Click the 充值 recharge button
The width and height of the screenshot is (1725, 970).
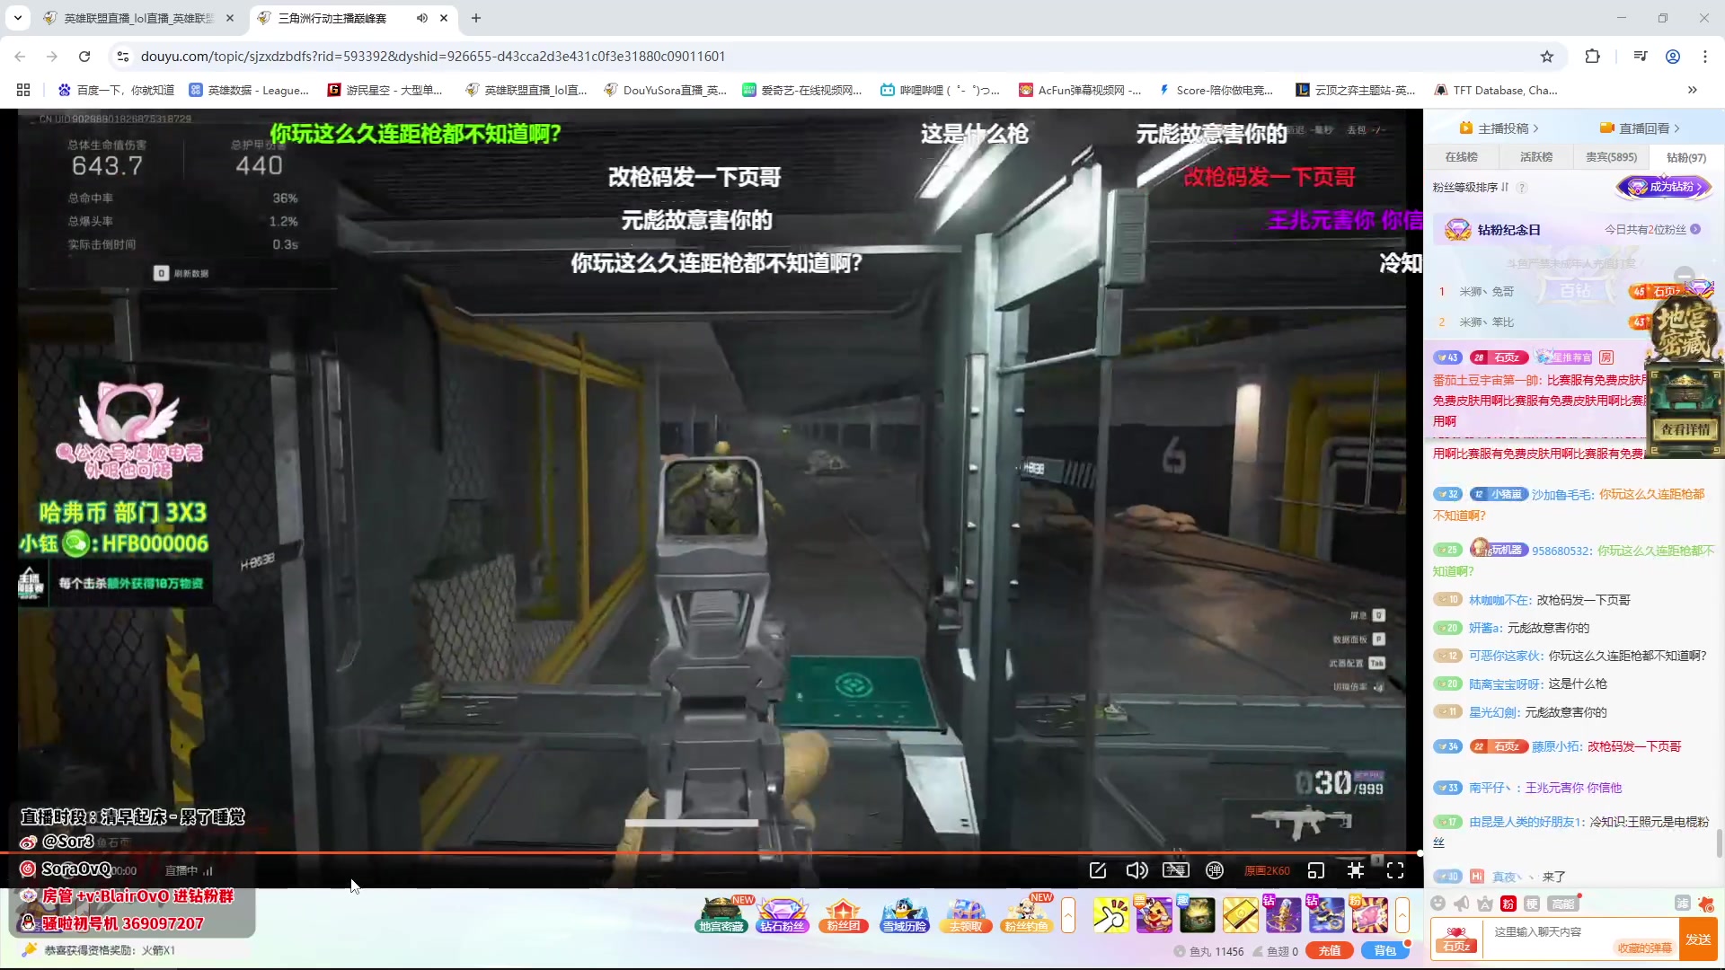coord(1330,951)
